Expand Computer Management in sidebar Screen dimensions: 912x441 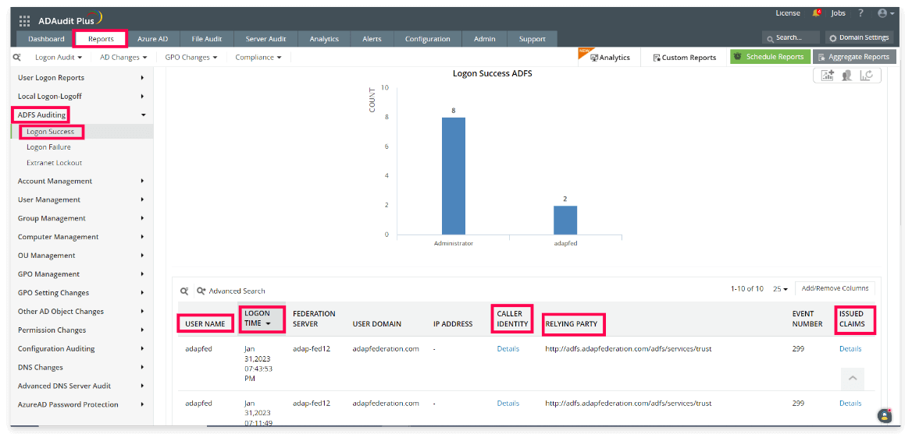click(81, 237)
